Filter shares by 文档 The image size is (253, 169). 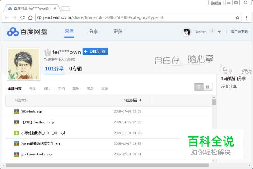pos(61,89)
